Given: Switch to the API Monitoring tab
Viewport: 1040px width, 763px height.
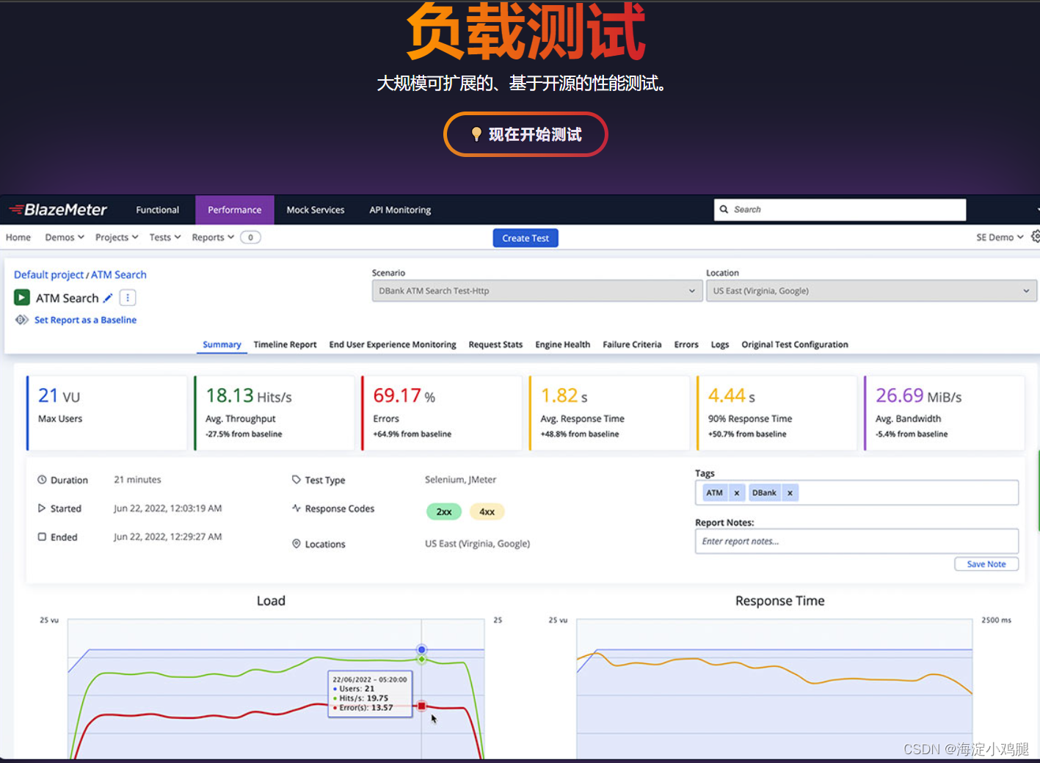Looking at the screenshot, I should [400, 210].
